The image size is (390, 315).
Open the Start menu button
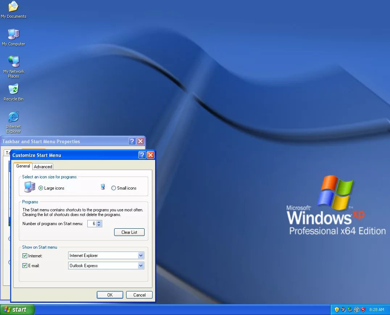[17, 310]
